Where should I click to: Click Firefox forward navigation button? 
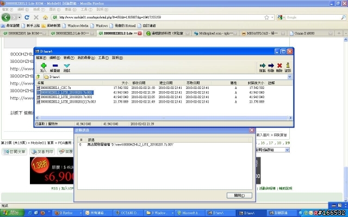(14, 17)
